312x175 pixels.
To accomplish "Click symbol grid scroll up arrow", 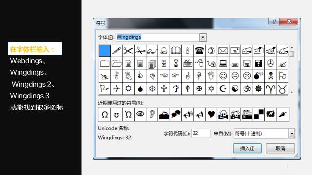I will click(x=292, y=48).
